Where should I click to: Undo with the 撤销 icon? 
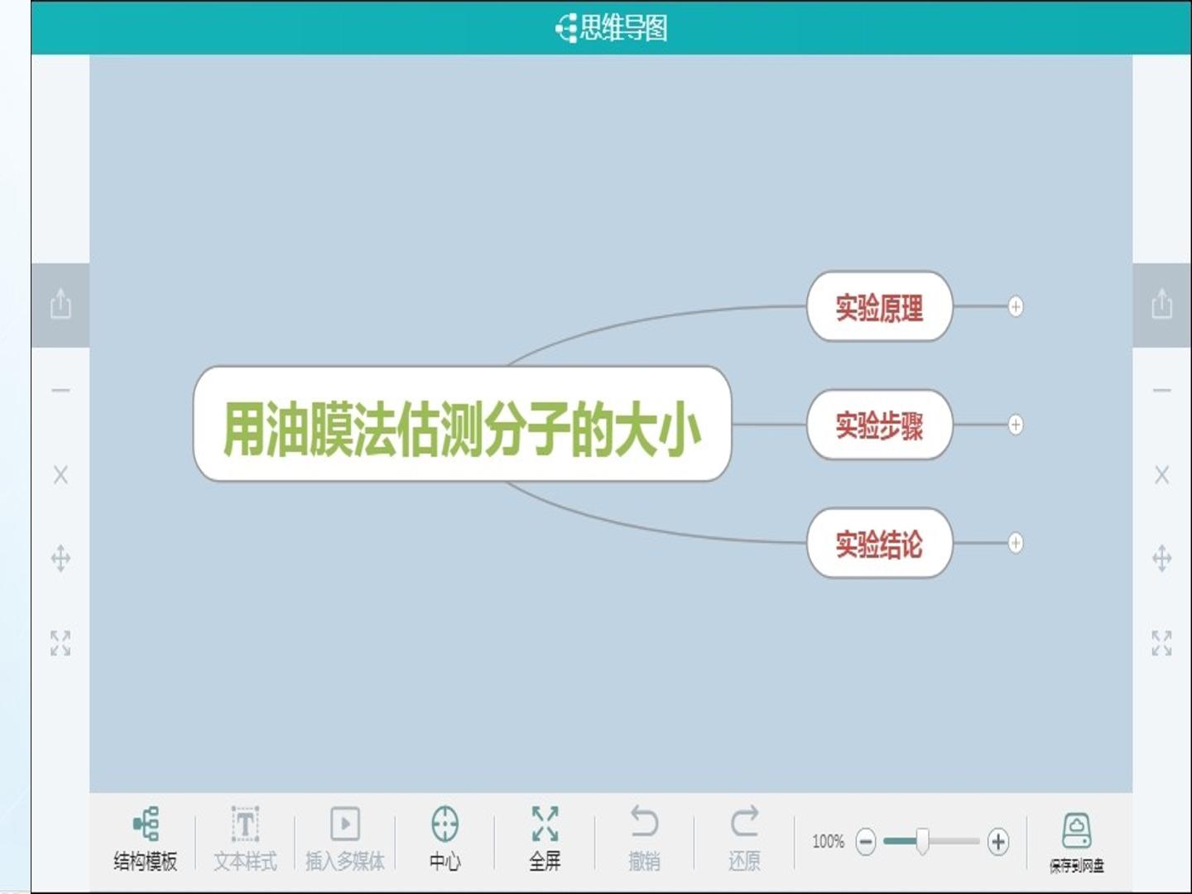tap(644, 839)
